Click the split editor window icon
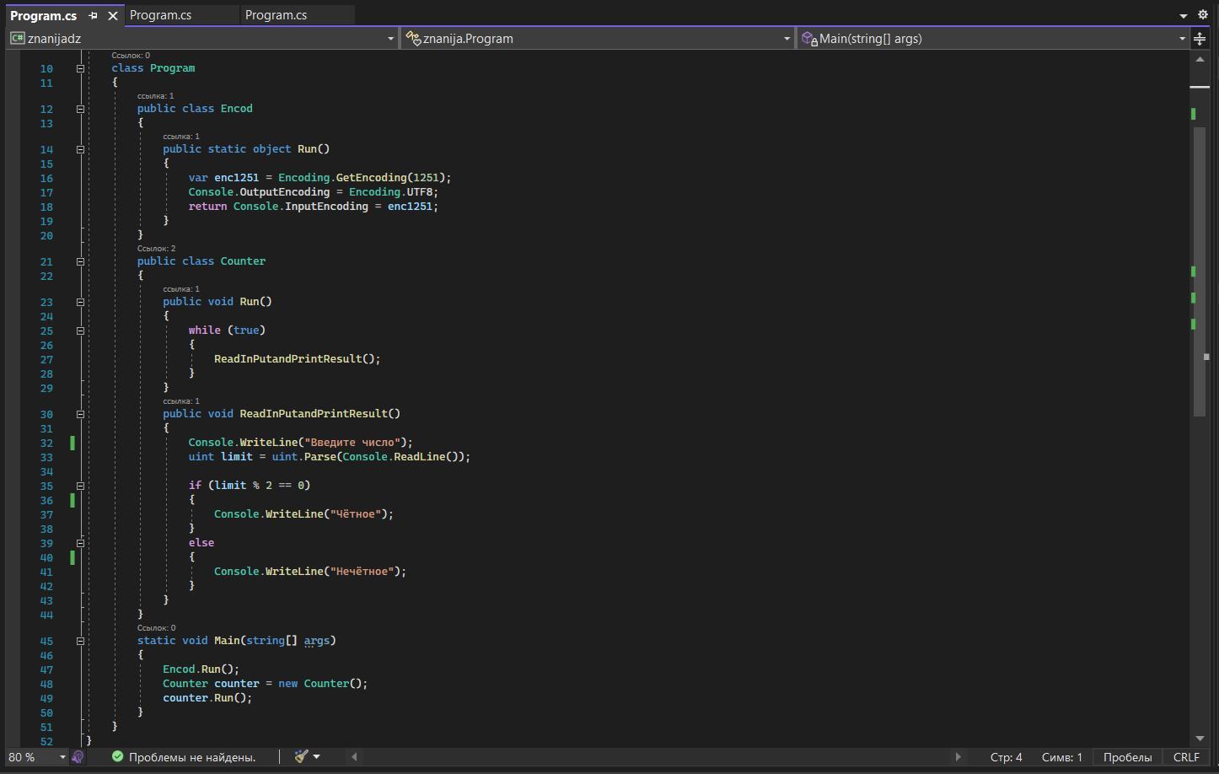Viewport: 1219px width, 774px height. point(1200,39)
